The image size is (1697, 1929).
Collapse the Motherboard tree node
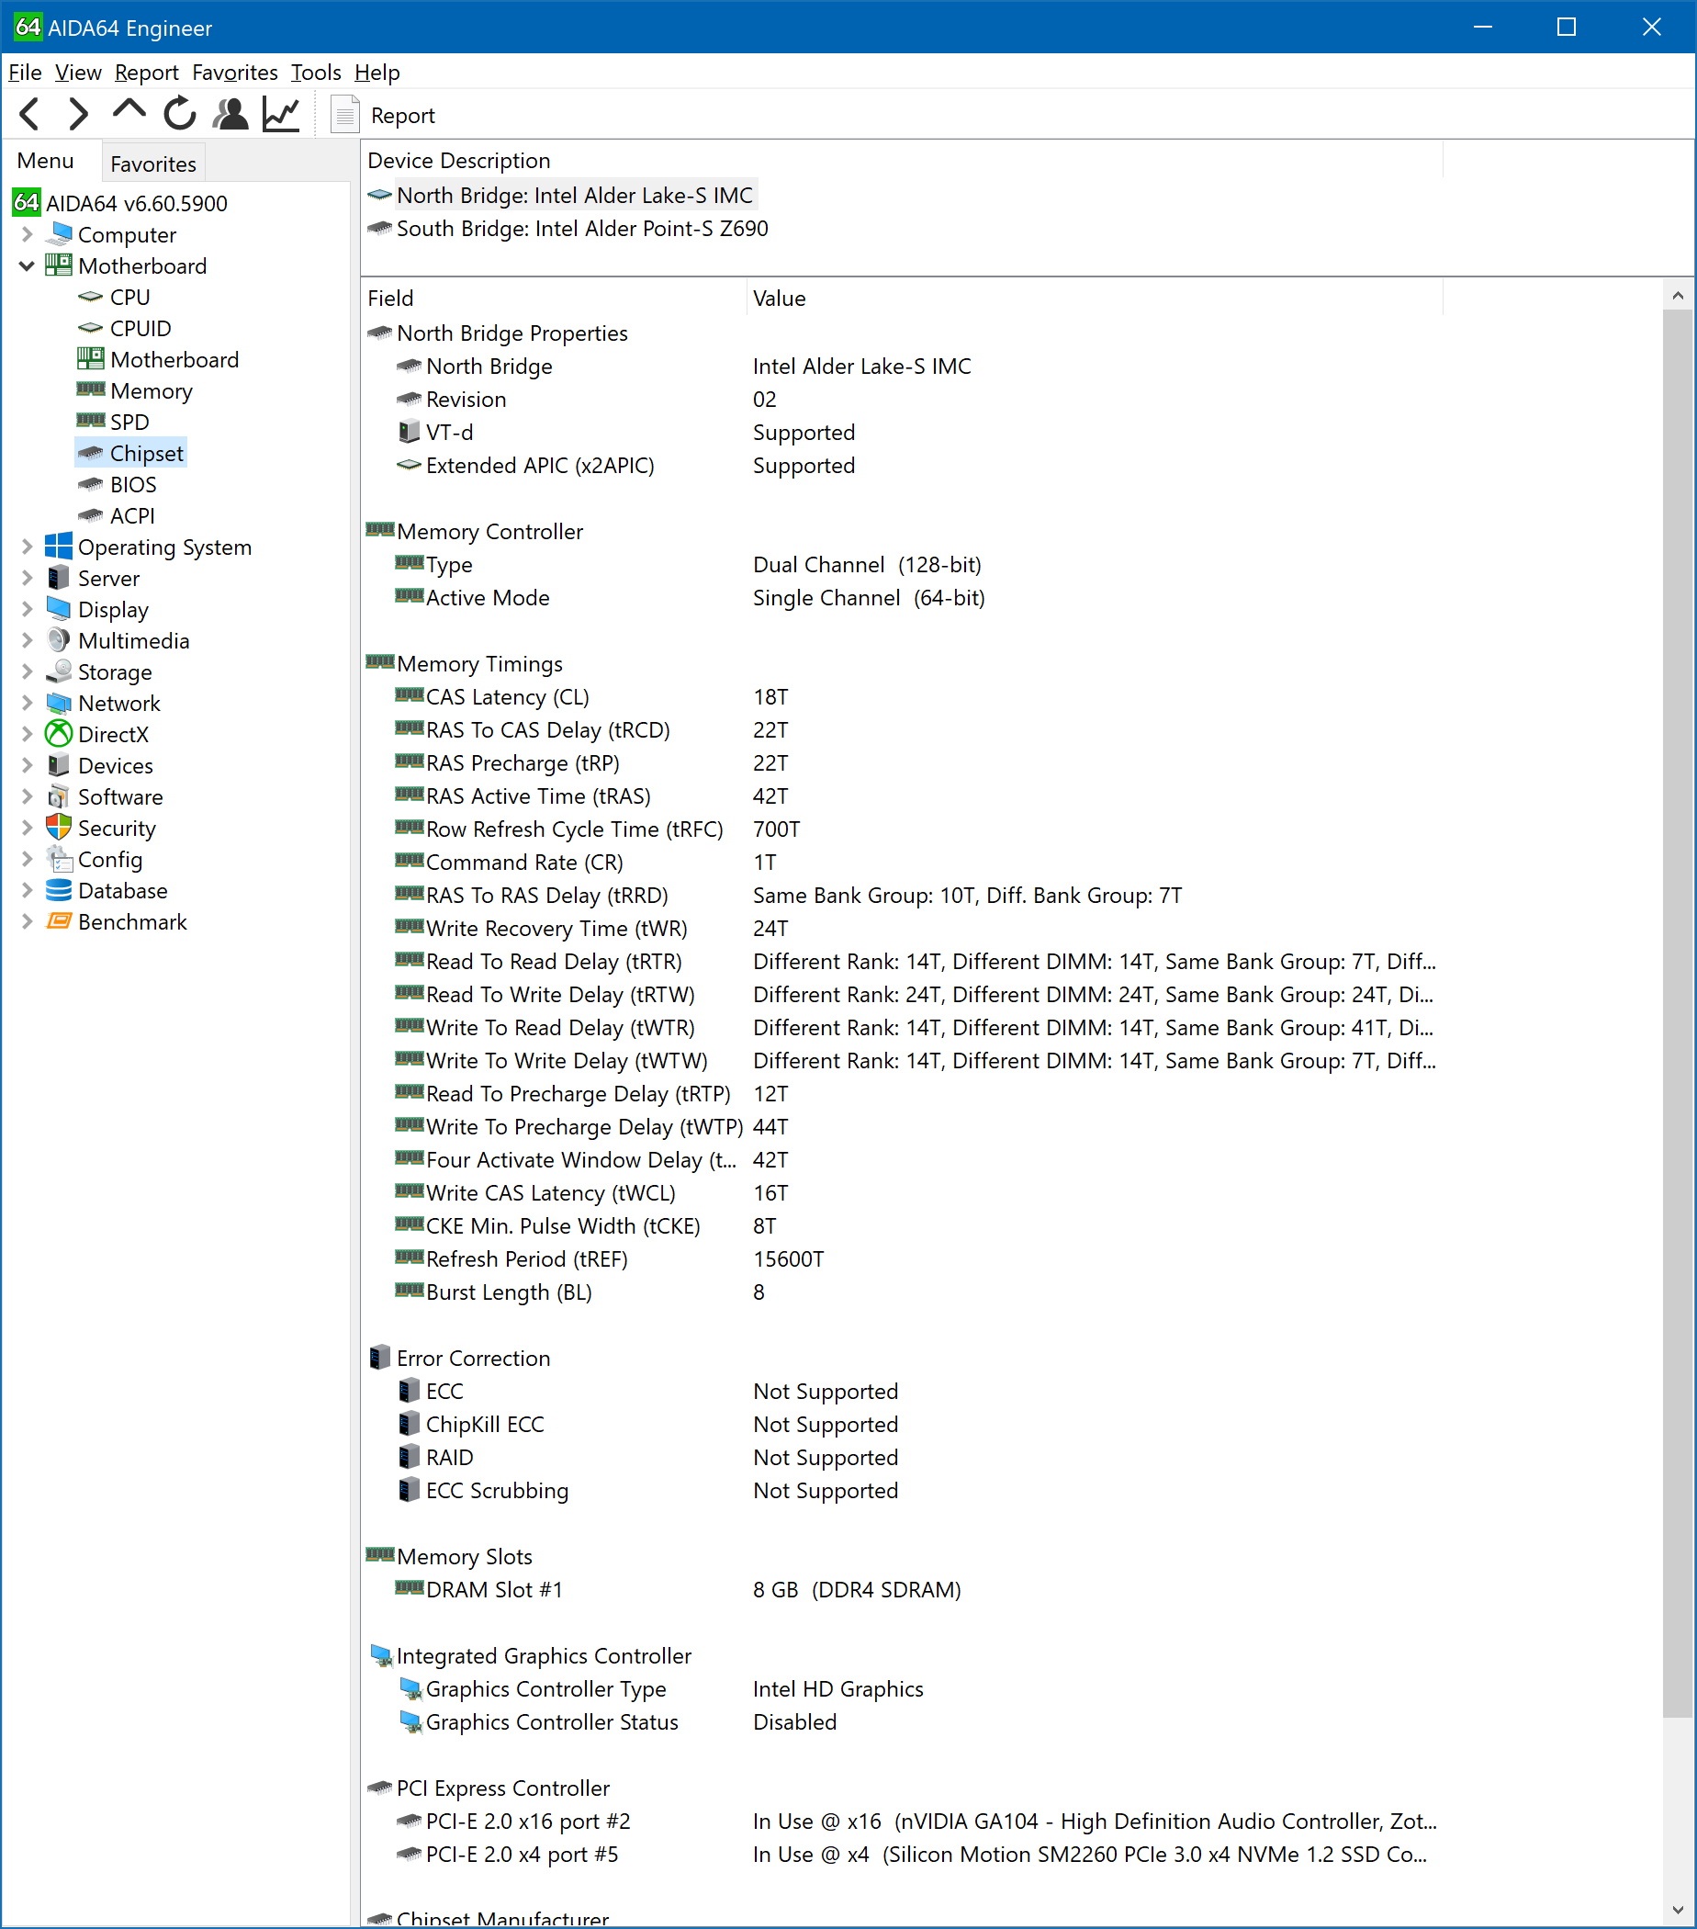click(x=27, y=266)
